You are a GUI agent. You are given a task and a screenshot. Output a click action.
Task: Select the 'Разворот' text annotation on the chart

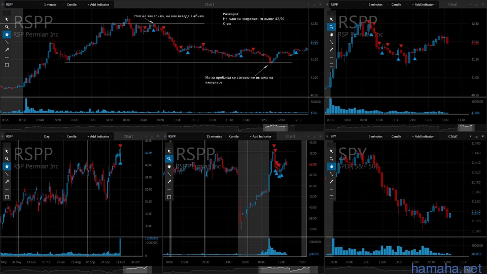pos(230,14)
